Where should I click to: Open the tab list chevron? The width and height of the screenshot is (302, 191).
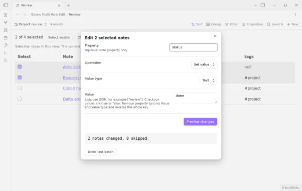click(x=256, y=5)
